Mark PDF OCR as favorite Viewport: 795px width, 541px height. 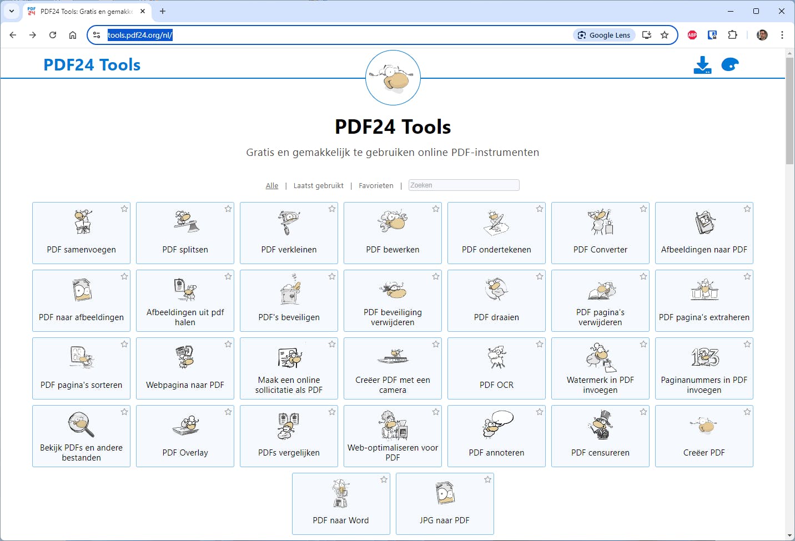click(540, 344)
